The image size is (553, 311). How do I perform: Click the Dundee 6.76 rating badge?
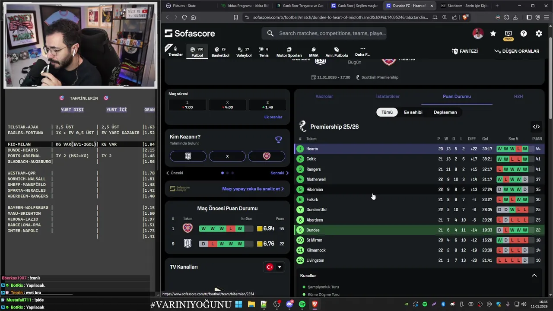(266, 244)
